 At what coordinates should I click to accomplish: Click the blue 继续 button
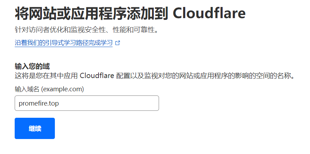point(35,128)
